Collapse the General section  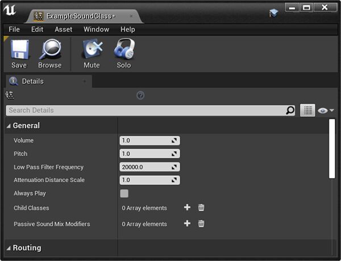click(x=9, y=126)
